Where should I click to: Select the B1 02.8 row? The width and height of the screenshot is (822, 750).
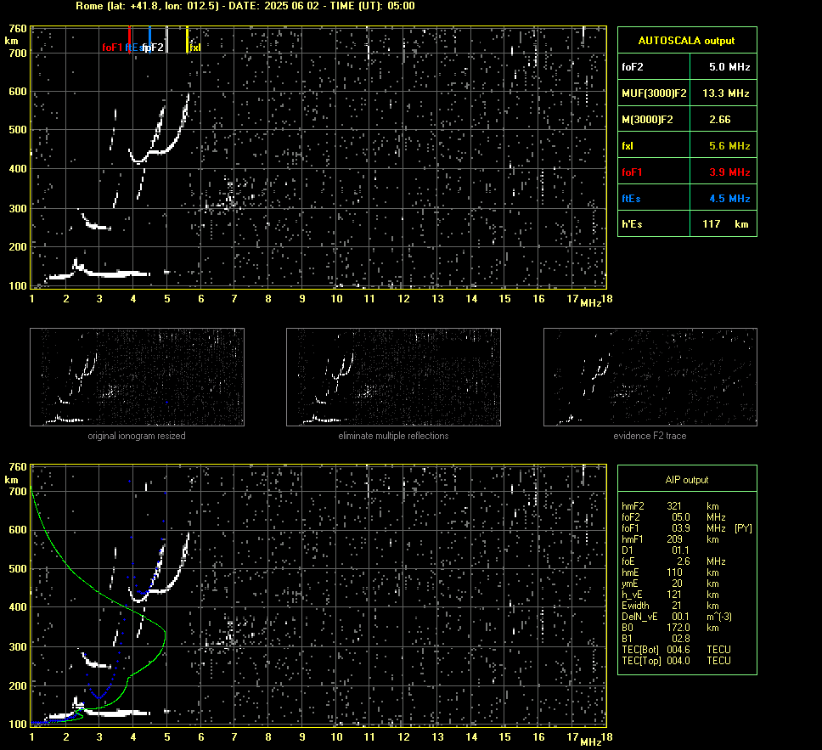[656, 638]
